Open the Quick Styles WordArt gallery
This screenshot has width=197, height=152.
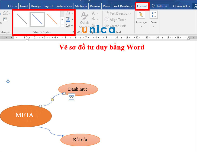click(84, 20)
